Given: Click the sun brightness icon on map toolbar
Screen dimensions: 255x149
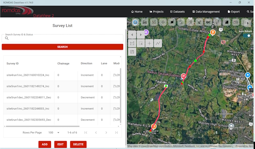Looking at the screenshot, I should pyautogui.click(x=245, y=22).
